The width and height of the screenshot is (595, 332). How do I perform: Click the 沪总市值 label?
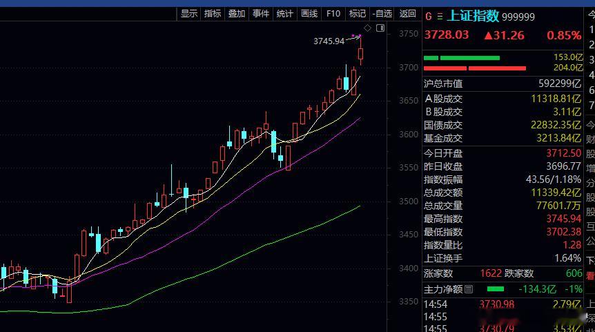443,84
